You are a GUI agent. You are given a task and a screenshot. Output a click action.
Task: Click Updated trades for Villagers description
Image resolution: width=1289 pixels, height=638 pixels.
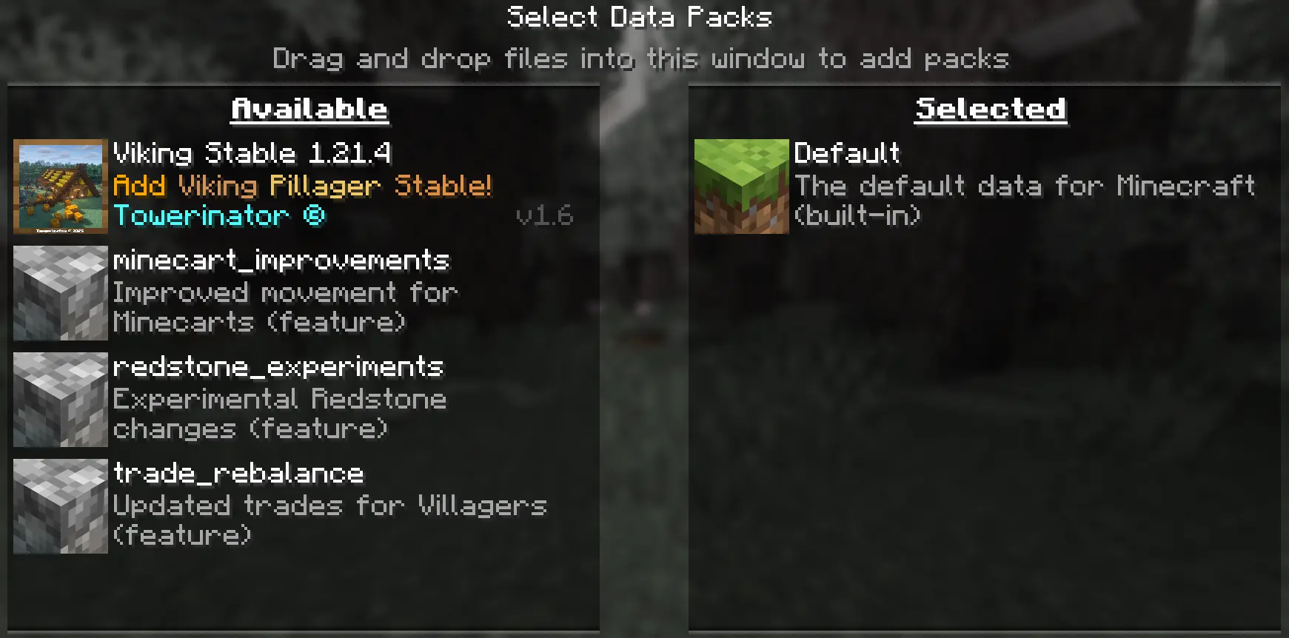point(329,520)
